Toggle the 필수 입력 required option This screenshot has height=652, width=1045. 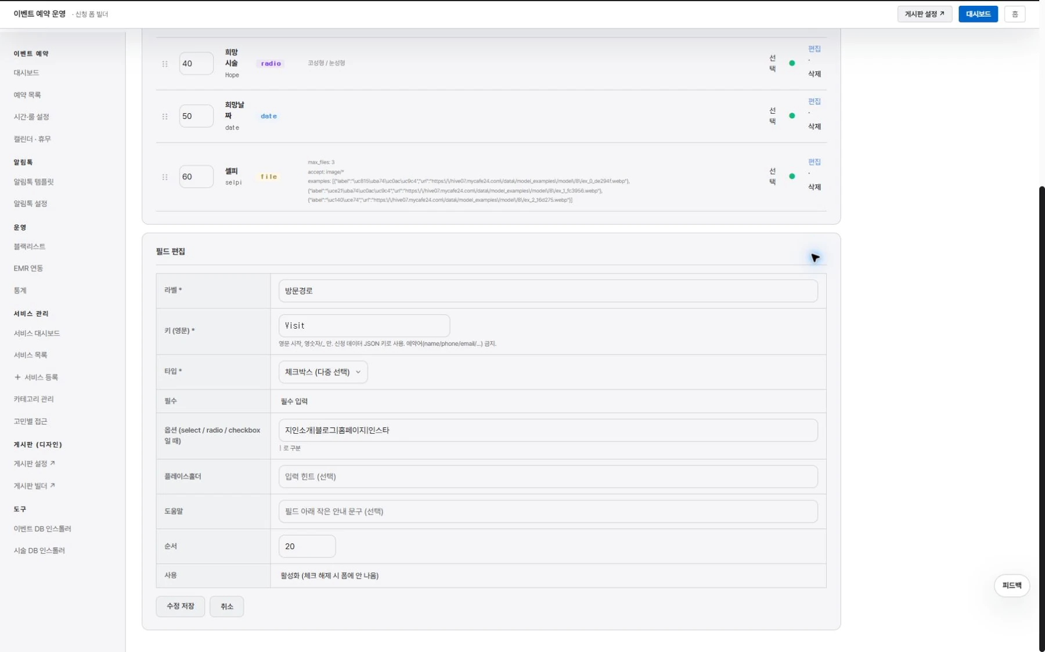pos(294,401)
